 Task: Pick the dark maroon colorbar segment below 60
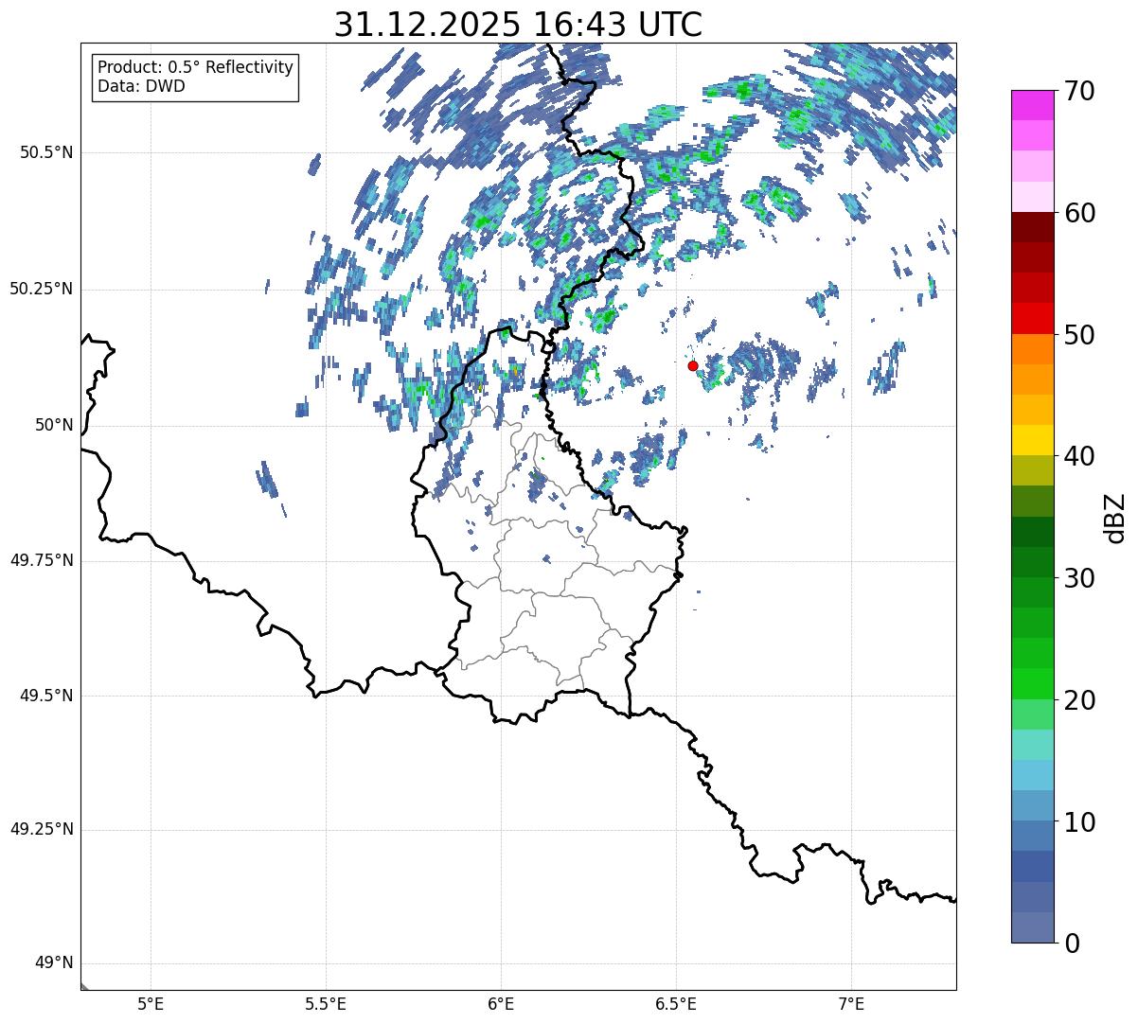[x=1032, y=227]
